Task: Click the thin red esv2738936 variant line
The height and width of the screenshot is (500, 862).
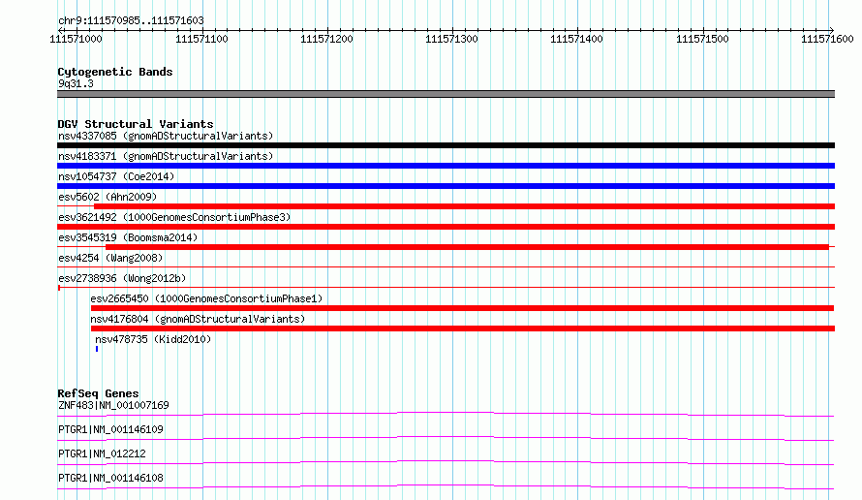Action: pos(446,287)
